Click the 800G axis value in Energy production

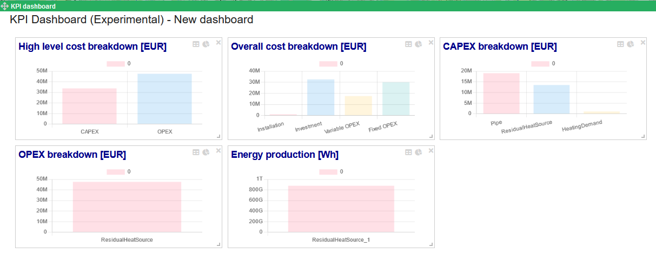click(x=256, y=190)
